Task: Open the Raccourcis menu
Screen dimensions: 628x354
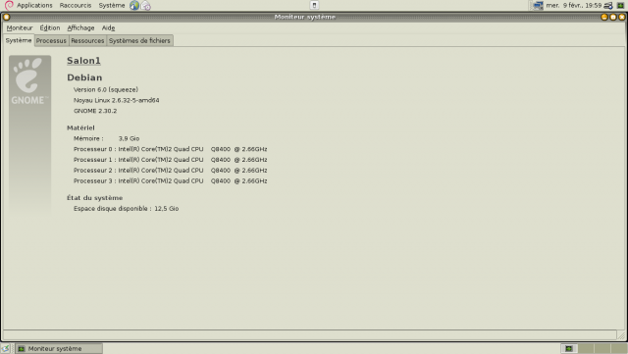Action: point(76,6)
